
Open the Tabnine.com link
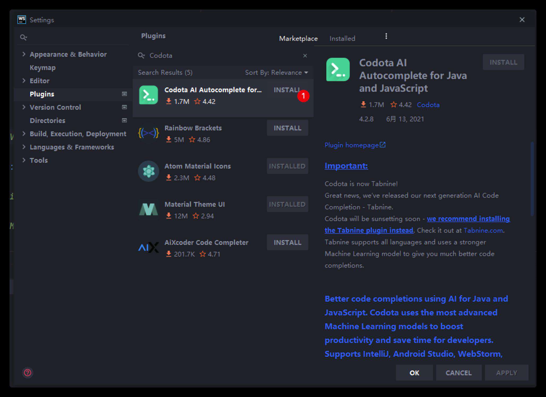(483, 230)
